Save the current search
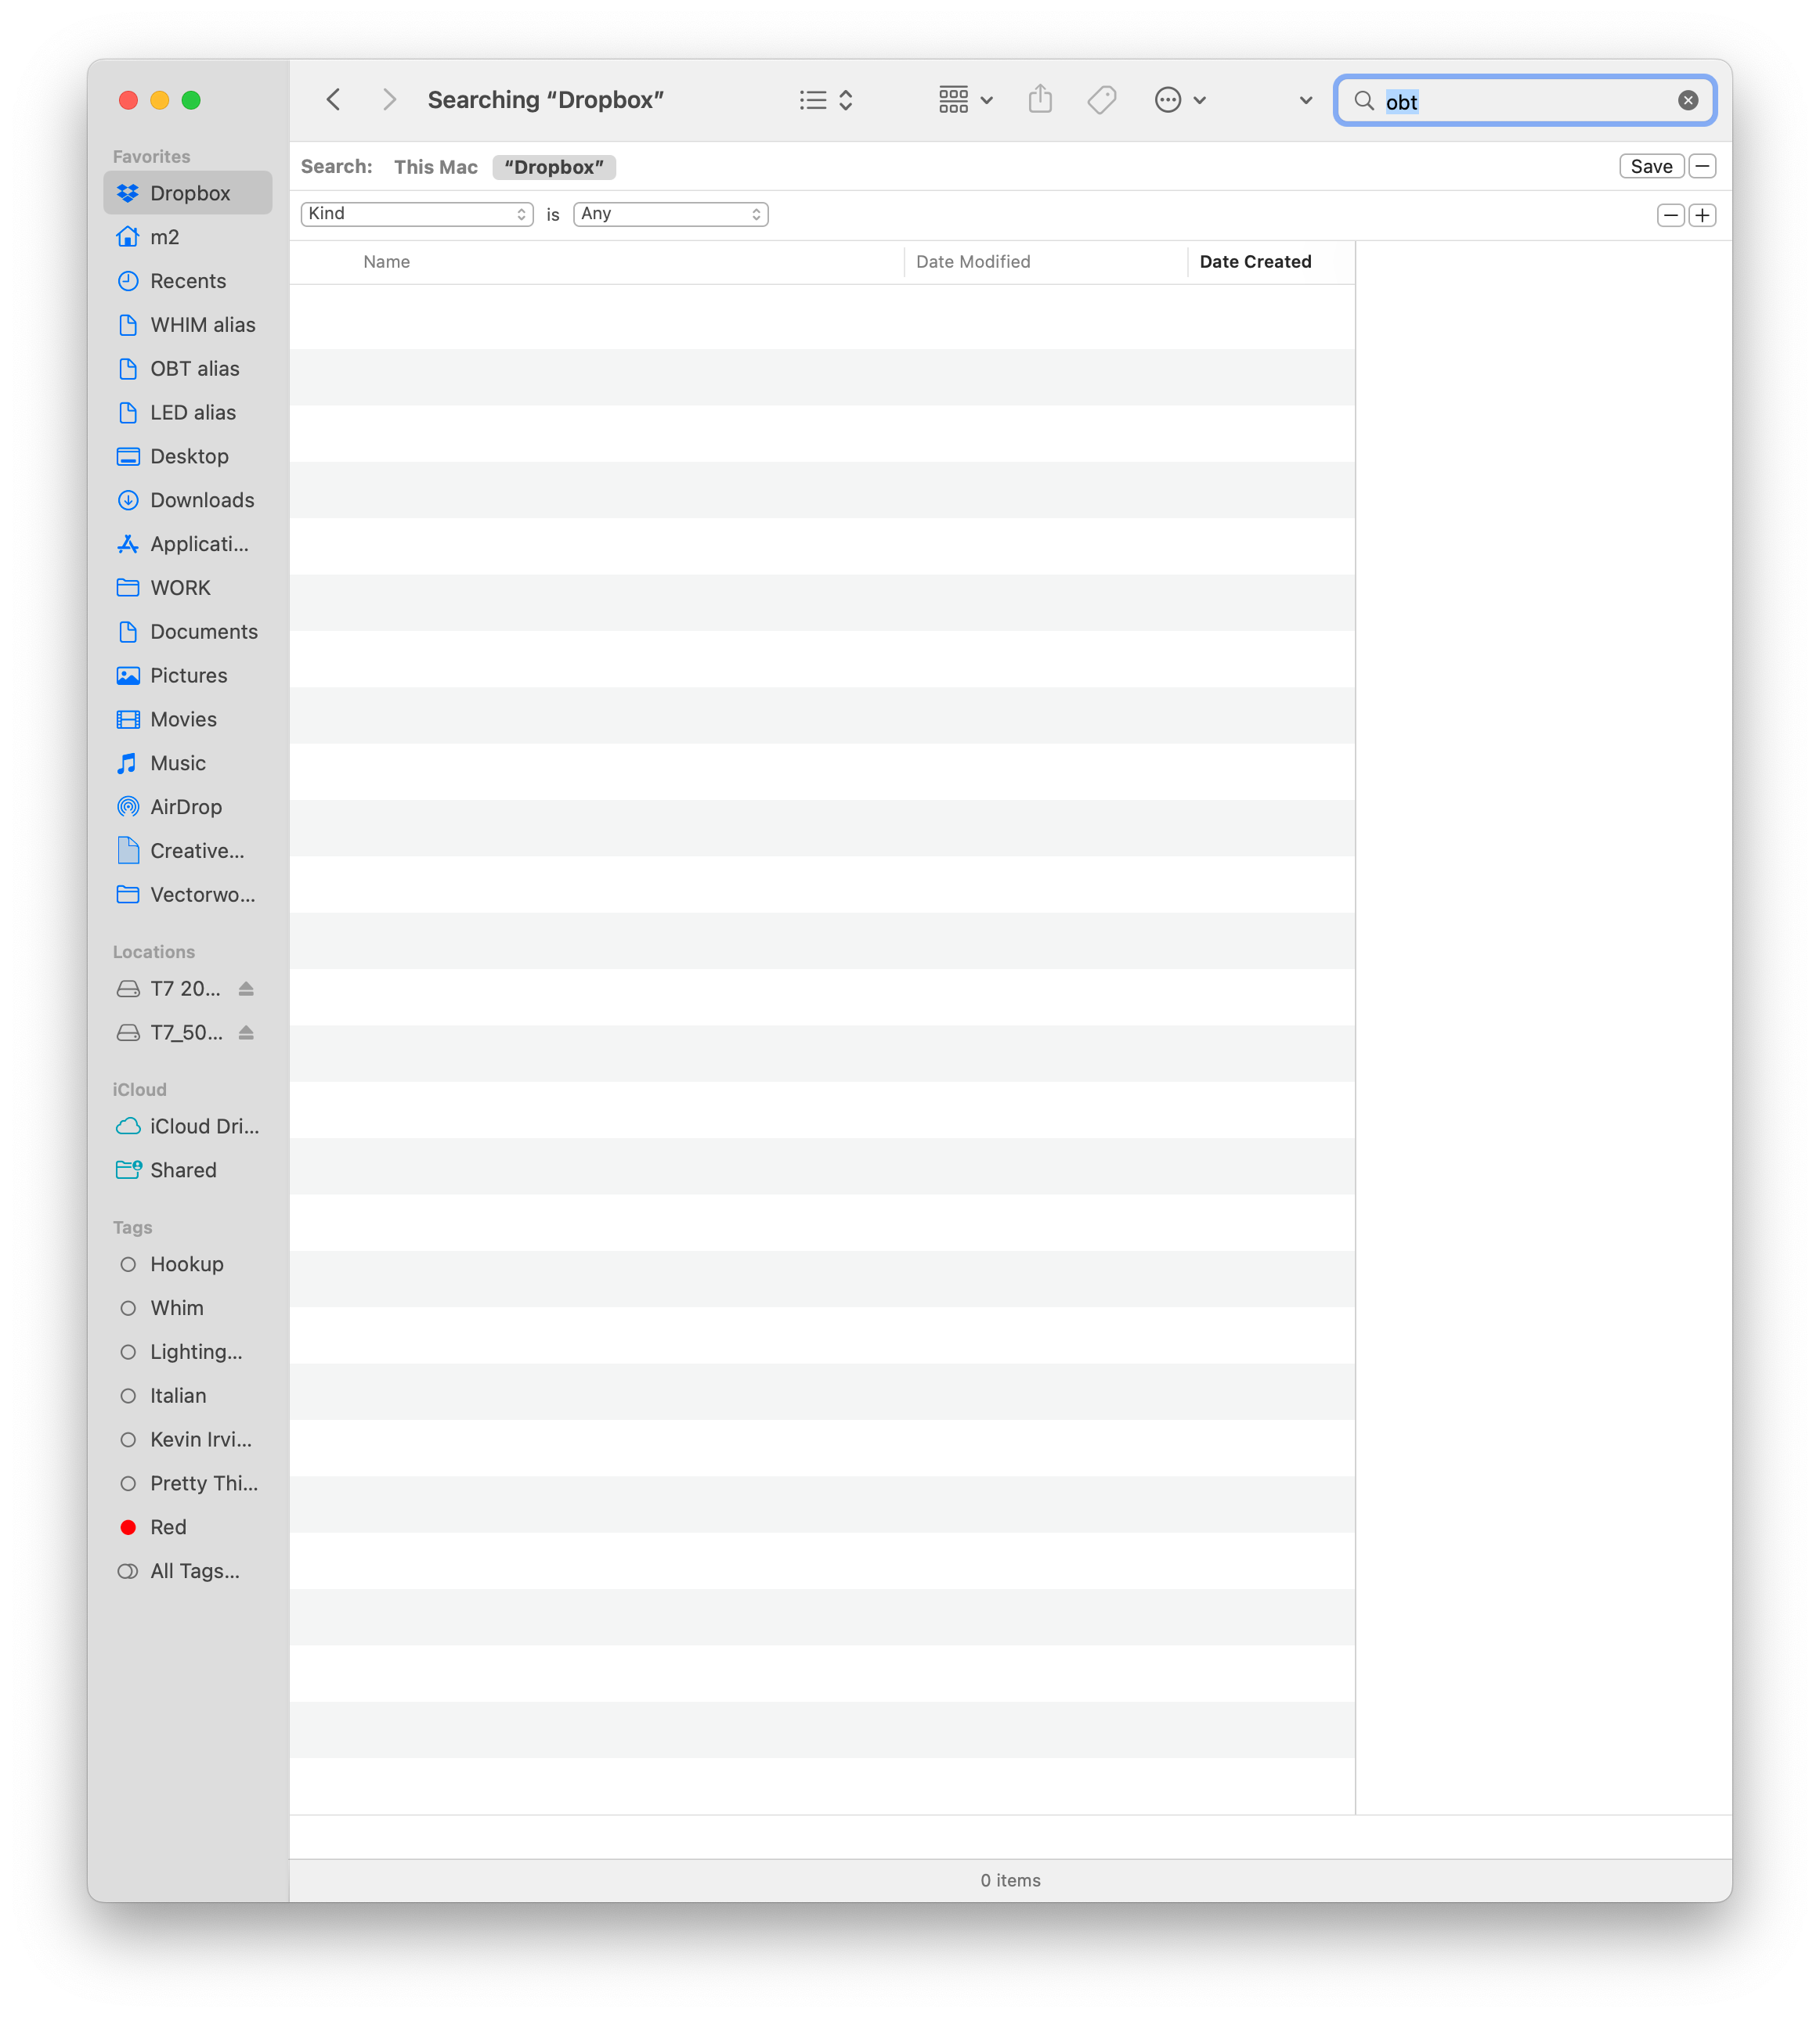Screen dimensions: 1820x2018 point(1650,166)
